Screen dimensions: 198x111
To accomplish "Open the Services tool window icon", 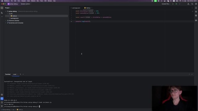I will 2,95.
